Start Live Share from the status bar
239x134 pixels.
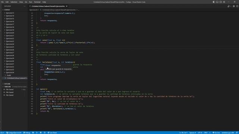click(52, 133)
